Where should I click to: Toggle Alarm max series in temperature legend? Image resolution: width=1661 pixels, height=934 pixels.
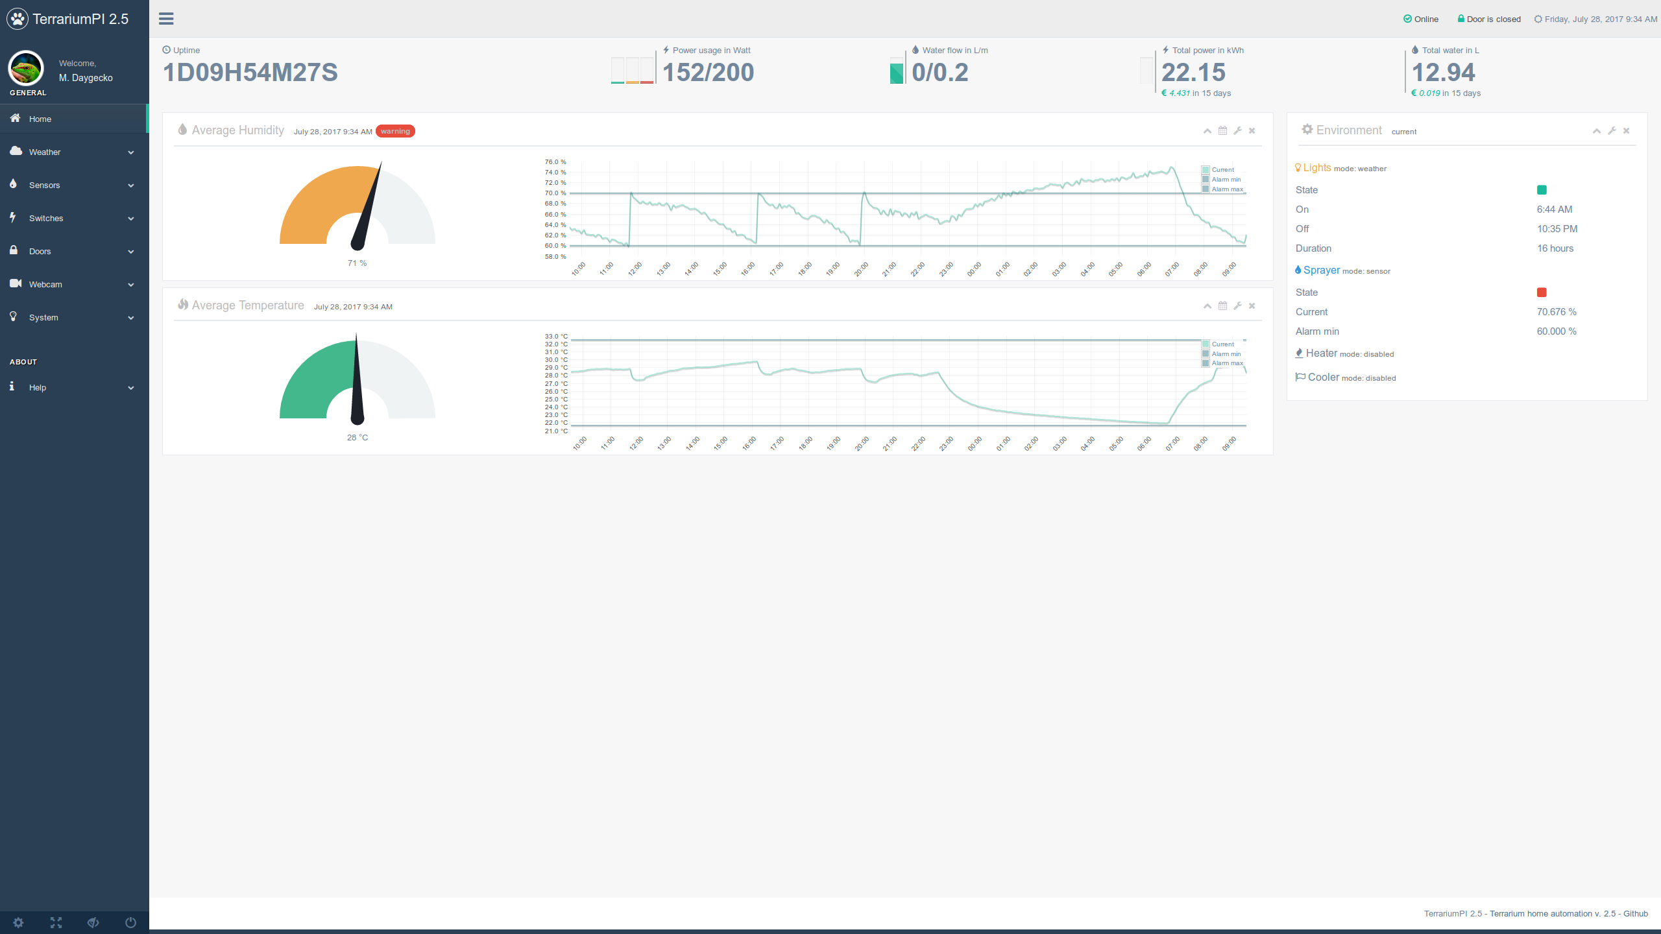[1226, 363]
